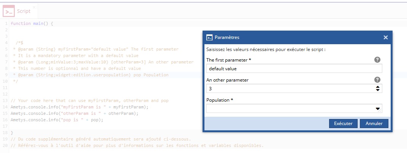
Task: Click the Script terminal icon
Action: [9, 11]
